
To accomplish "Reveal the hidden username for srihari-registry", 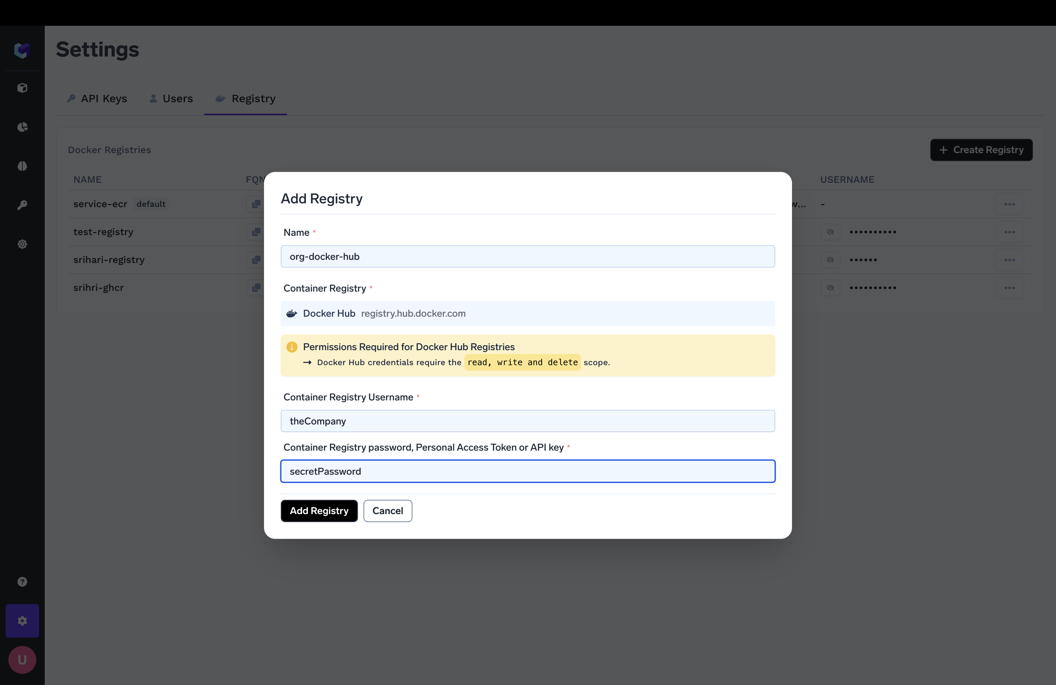I will click(x=830, y=260).
